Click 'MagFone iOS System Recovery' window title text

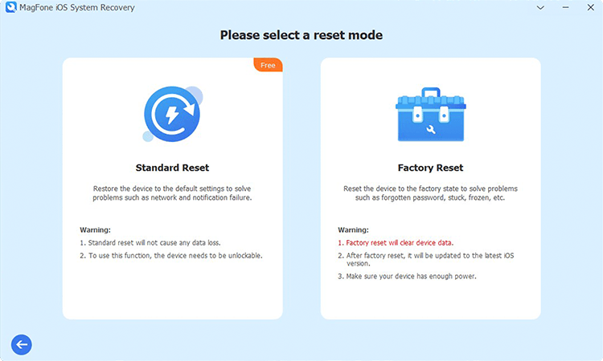[x=77, y=7]
